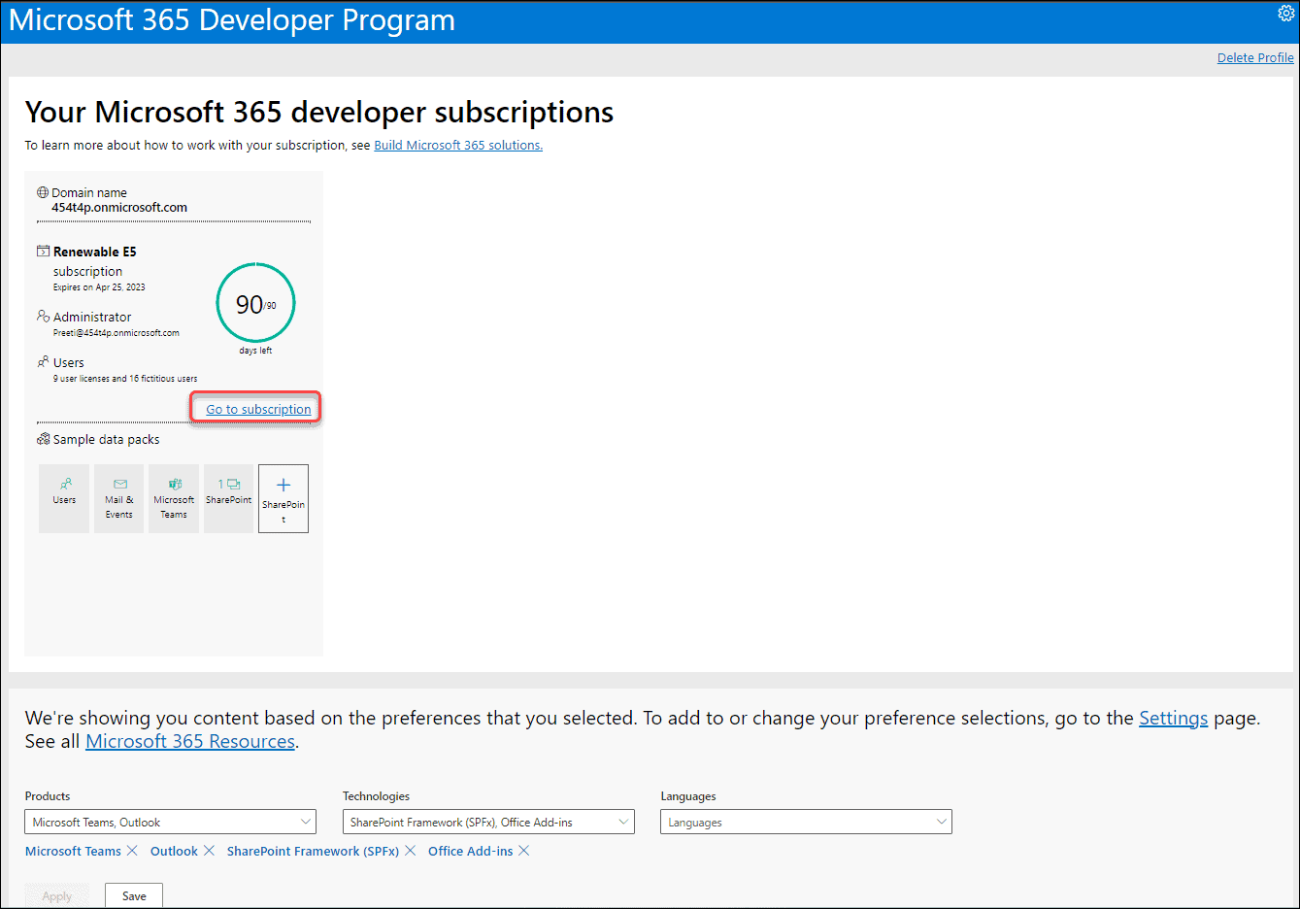This screenshot has height=909, width=1300.
Task: Click the globe icon beside Domain name
Action: click(42, 191)
